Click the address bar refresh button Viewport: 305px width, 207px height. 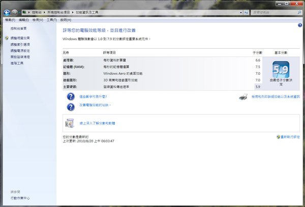[246, 12]
